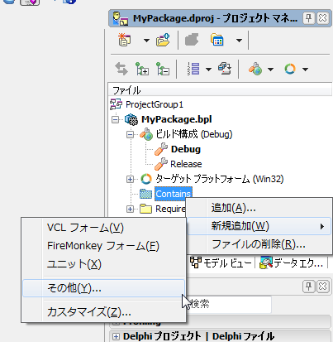Screen dimensions: 333x342
Task: Select ProjectGroup1 tree node
Action: [155, 104]
